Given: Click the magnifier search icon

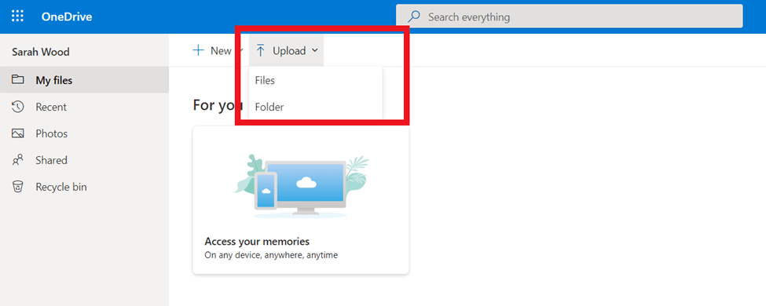Looking at the screenshot, I should [x=414, y=16].
